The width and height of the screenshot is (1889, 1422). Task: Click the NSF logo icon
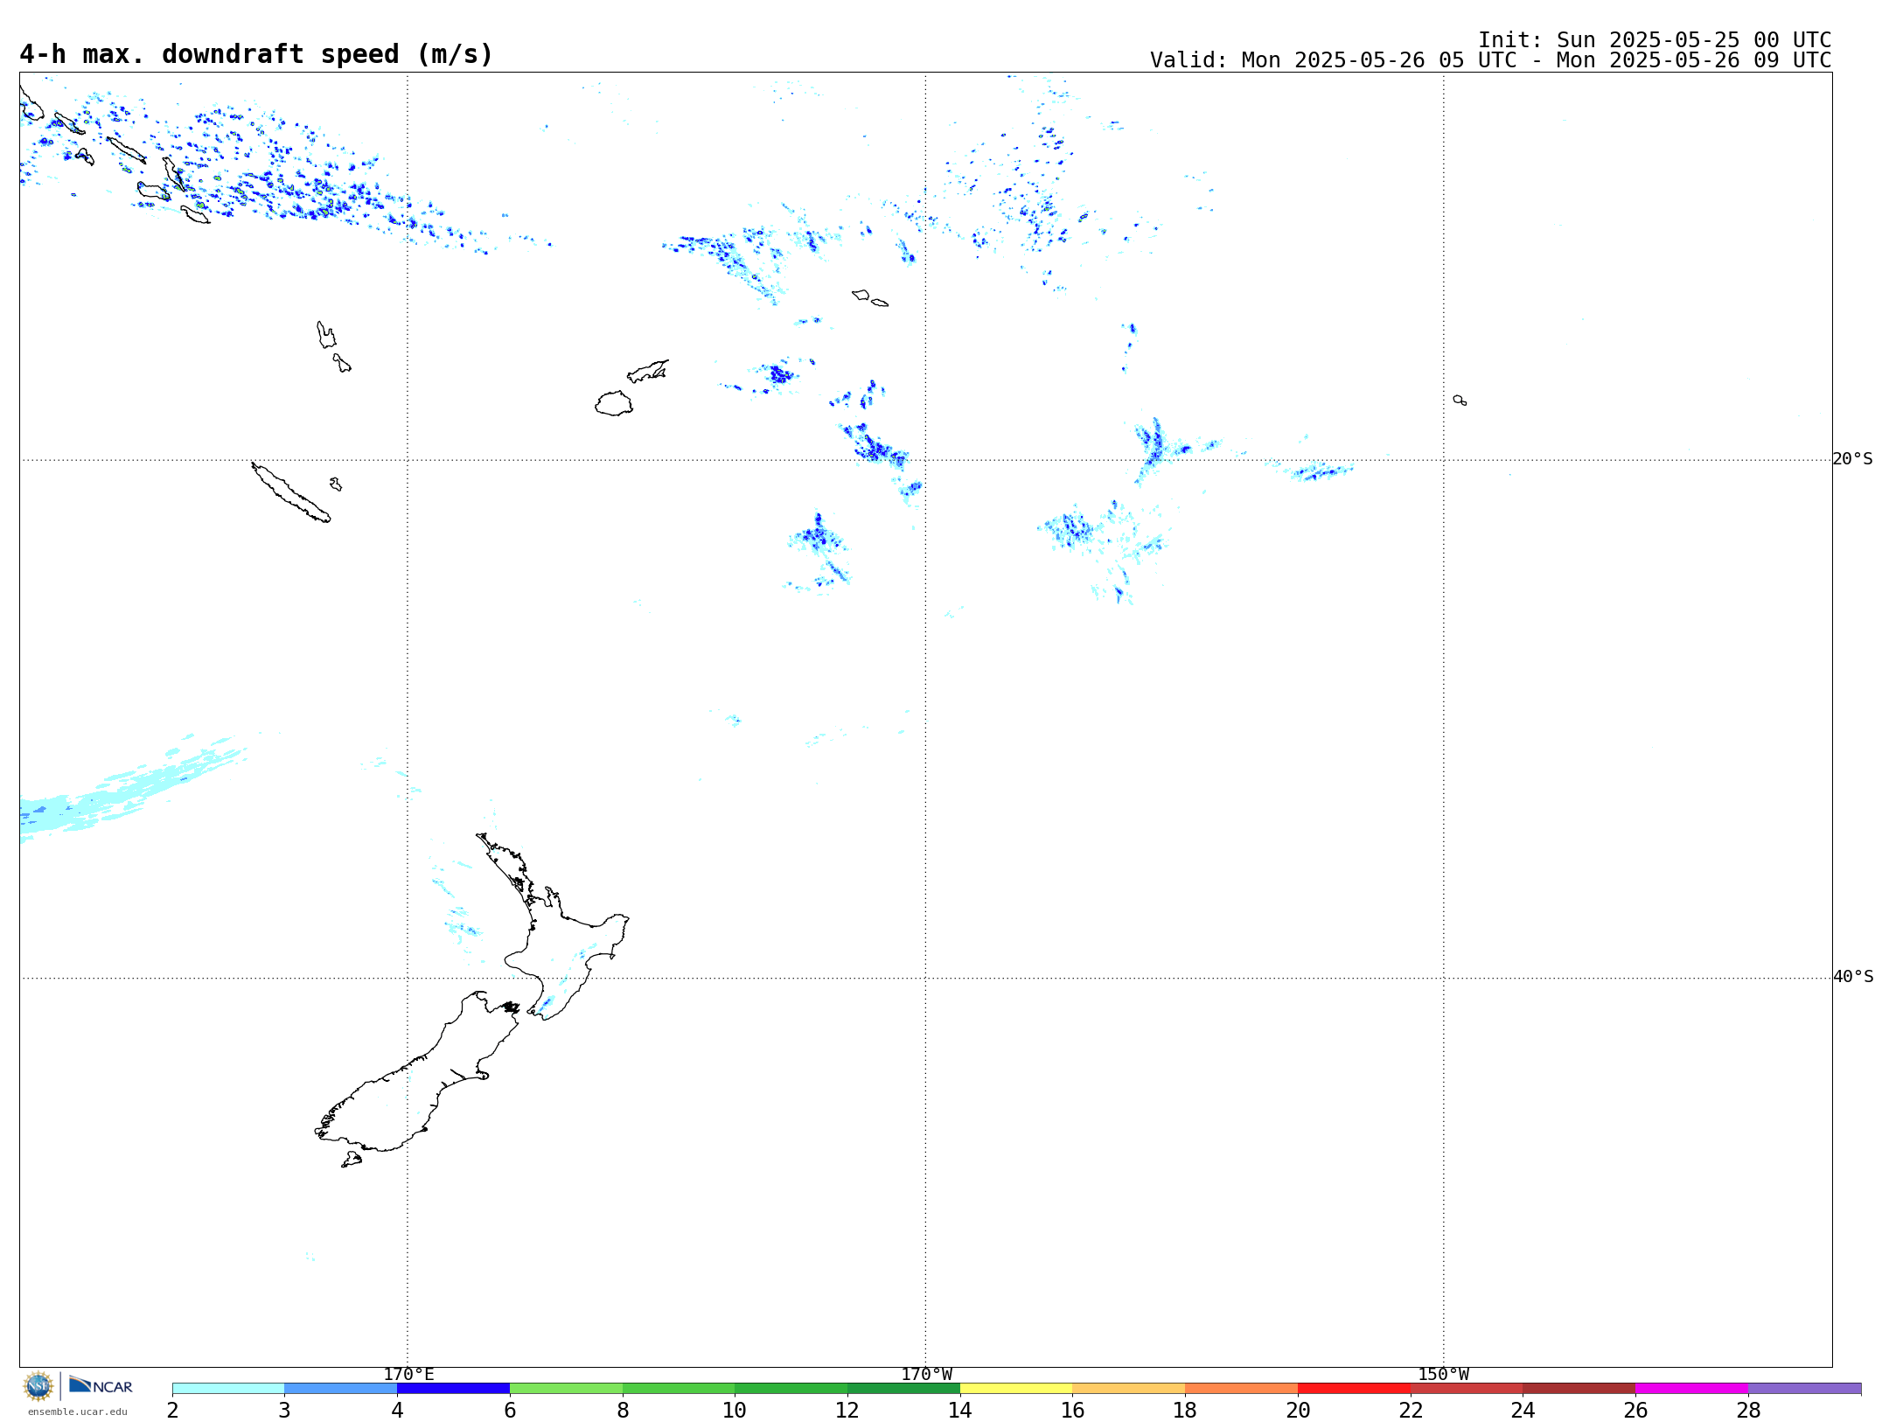(x=38, y=1386)
